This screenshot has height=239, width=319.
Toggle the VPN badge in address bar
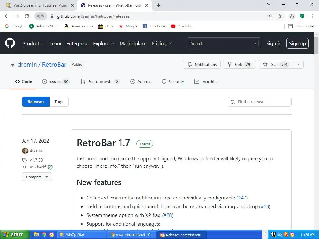coord(40,16)
